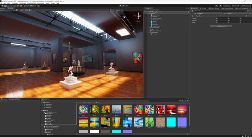Toggle Pivot/Center handle position
The height and width of the screenshot is (137, 252).
[x=27, y=6]
